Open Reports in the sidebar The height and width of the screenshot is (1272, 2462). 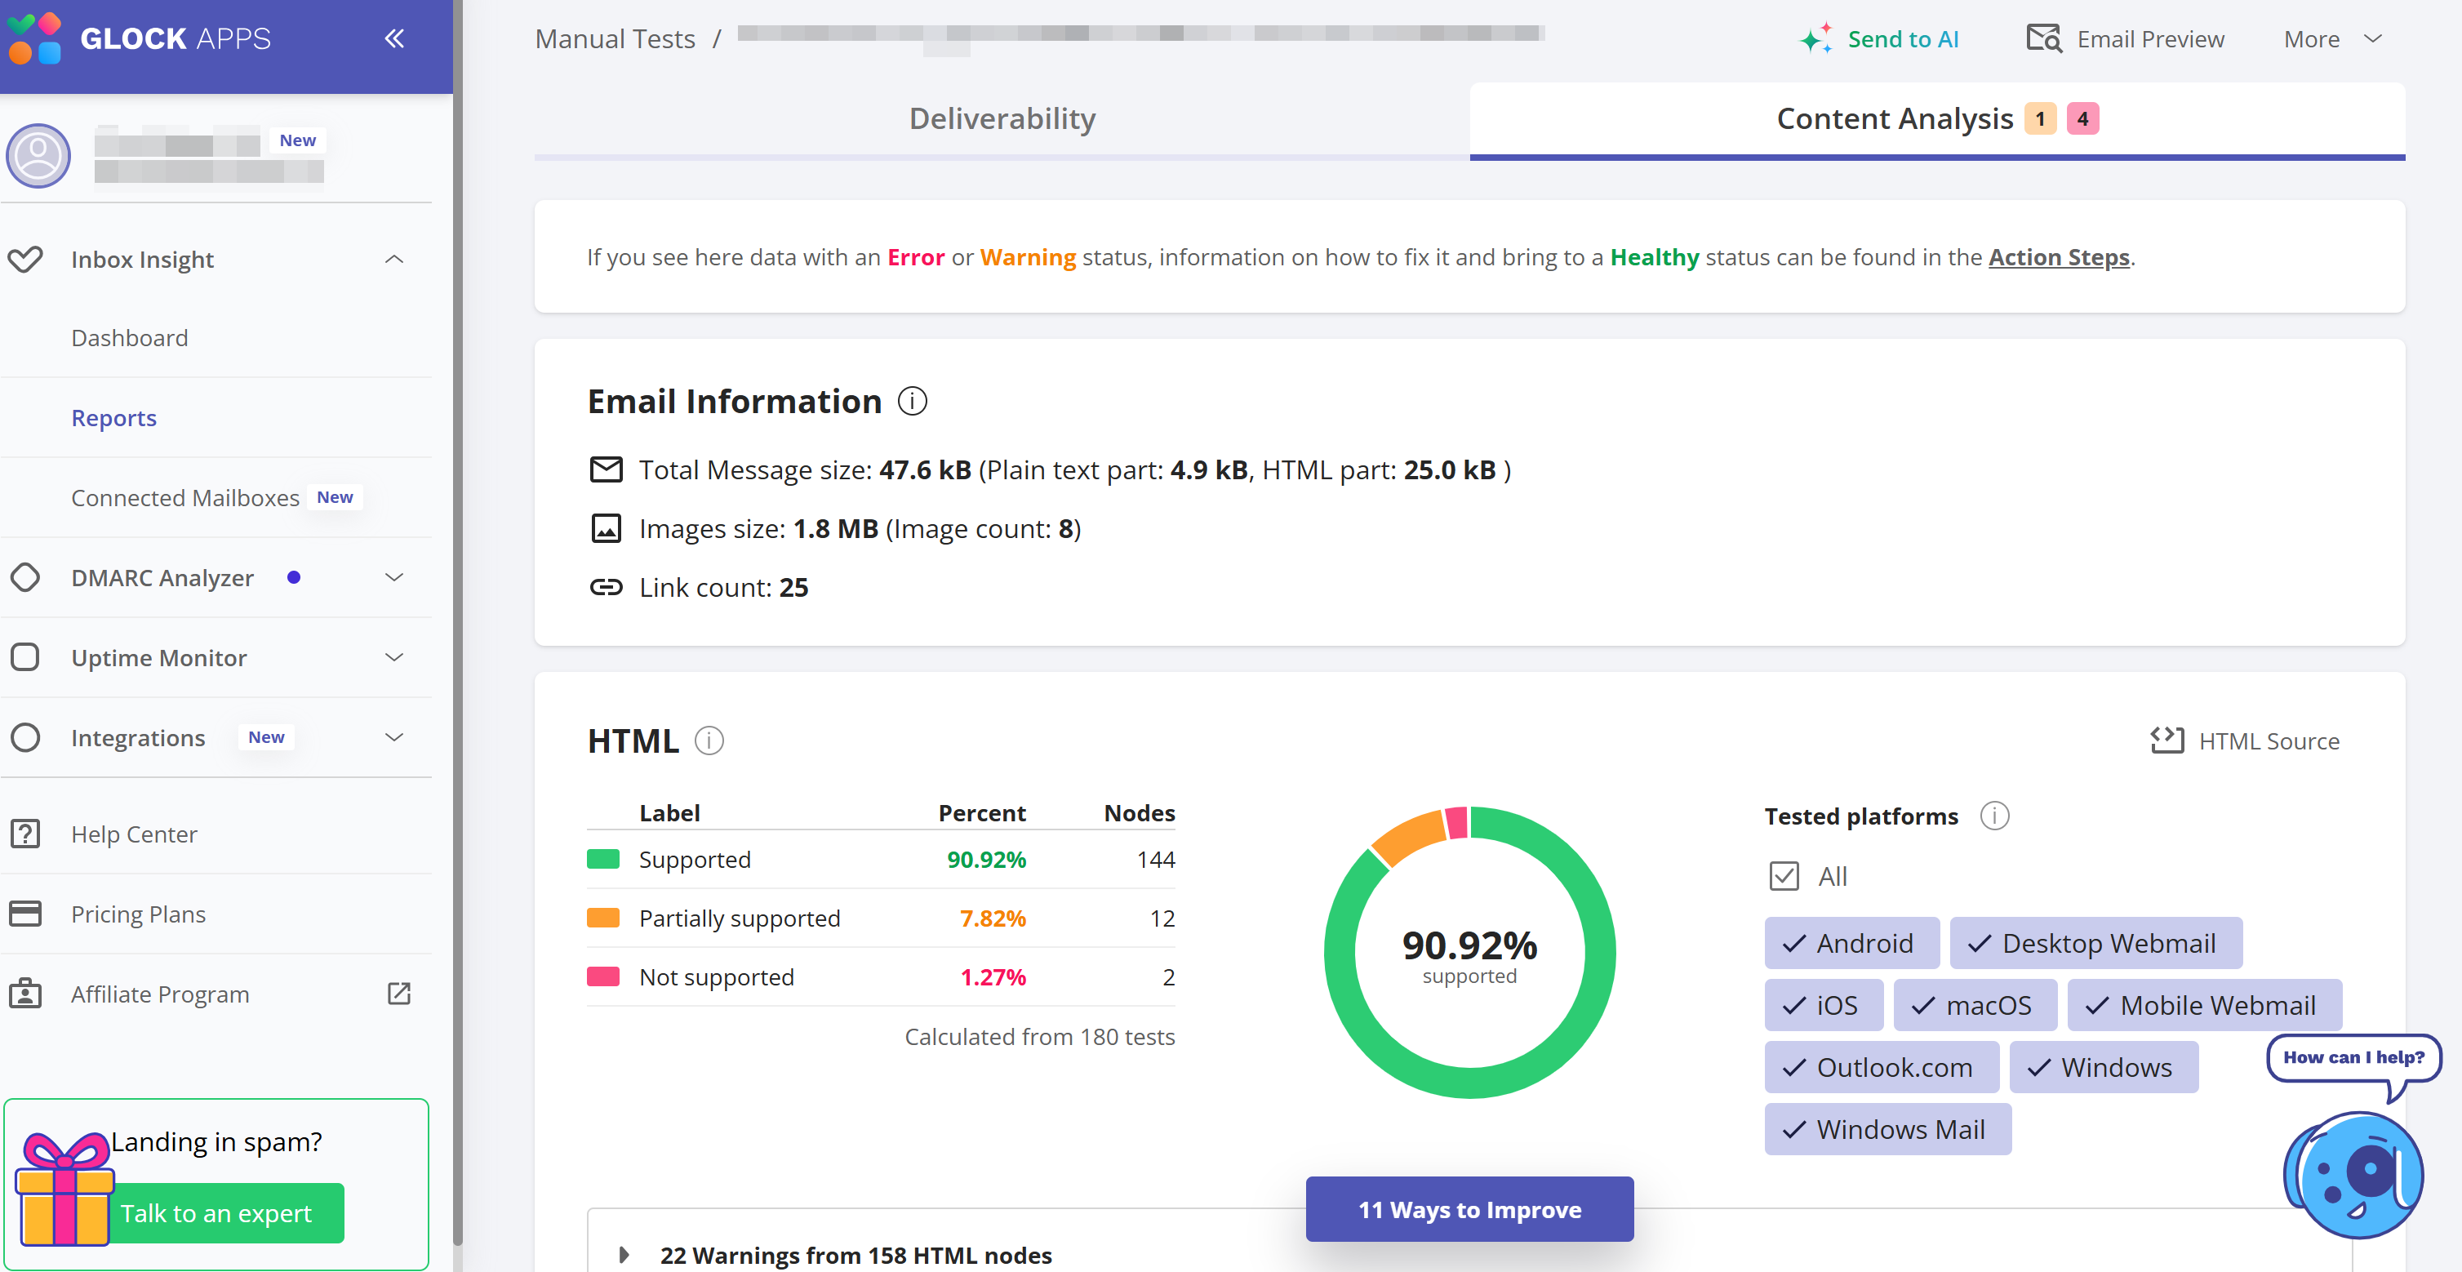[x=113, y=418]
